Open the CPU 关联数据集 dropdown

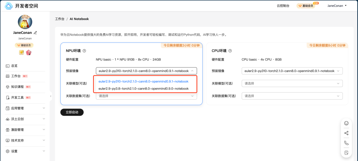(292, 96)
